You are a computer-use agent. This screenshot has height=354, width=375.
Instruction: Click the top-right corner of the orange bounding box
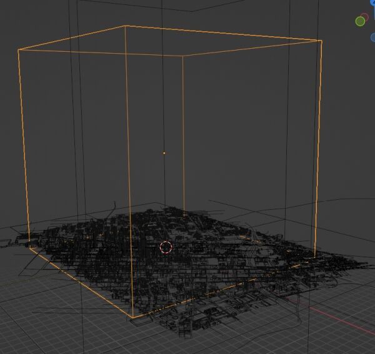click(x=321, y=41)
